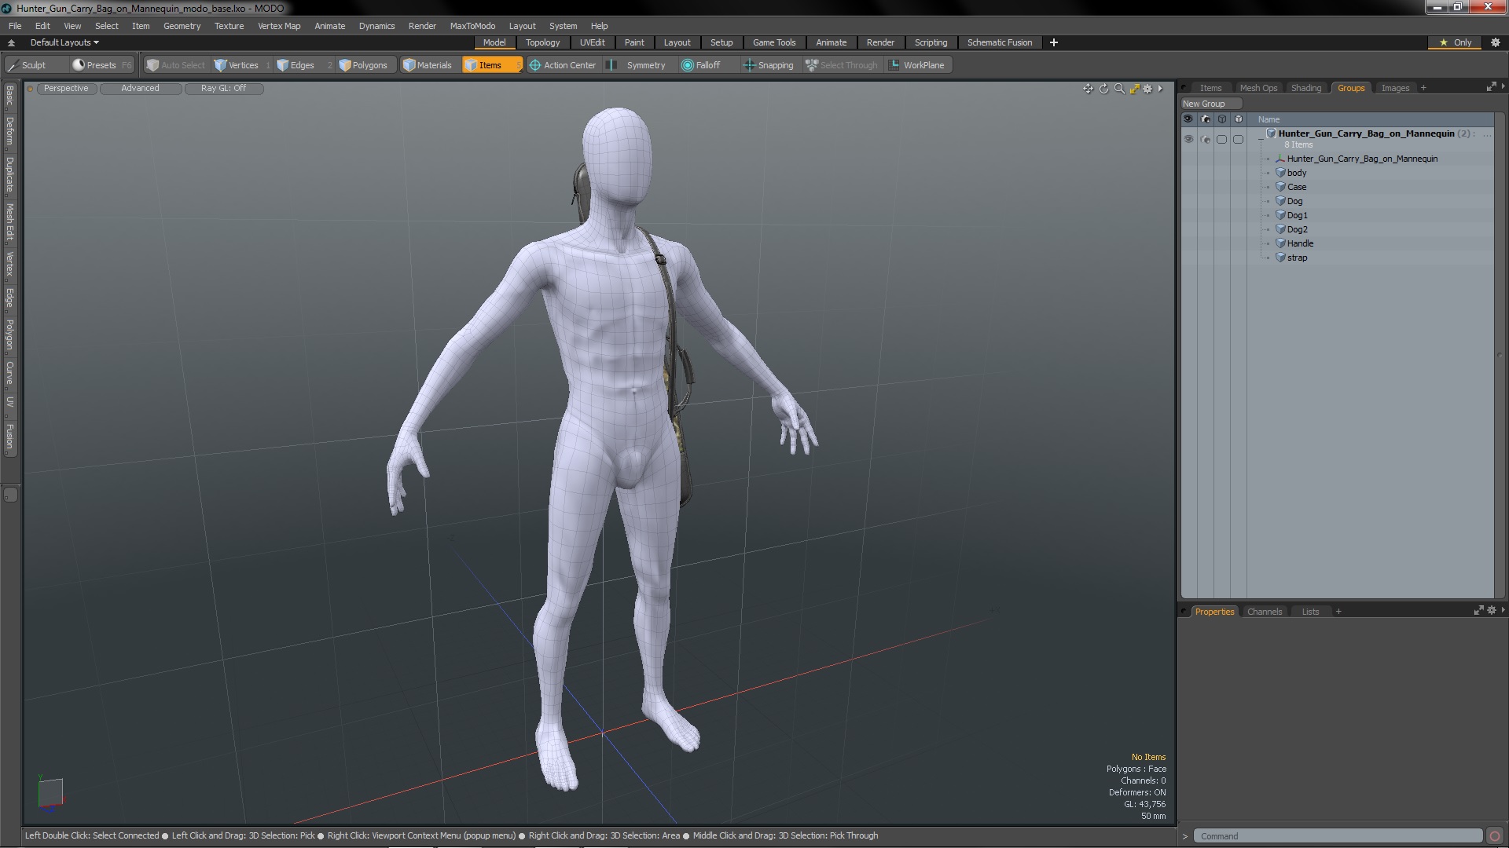Toggle the Only star button

tap(1456, 42)
